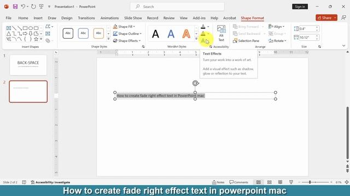This screenshot has width=350, height=196.
Task: Click the zoom slider handle
Action: point(310,182)
